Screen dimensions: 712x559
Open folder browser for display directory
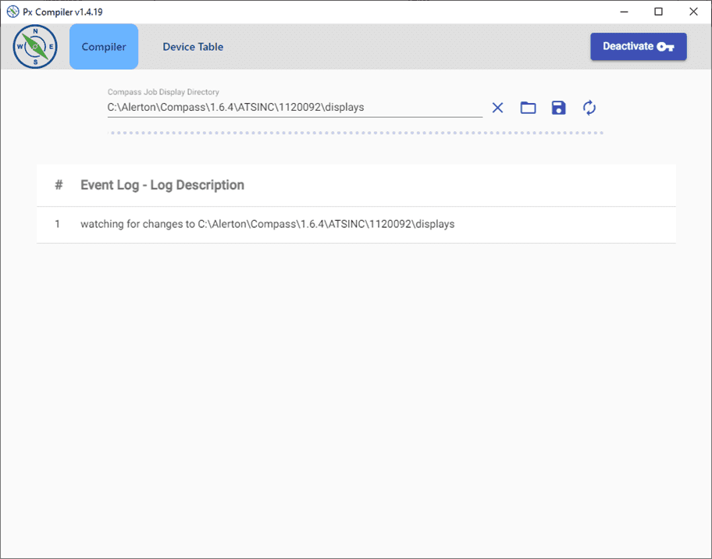pos(529,108)
